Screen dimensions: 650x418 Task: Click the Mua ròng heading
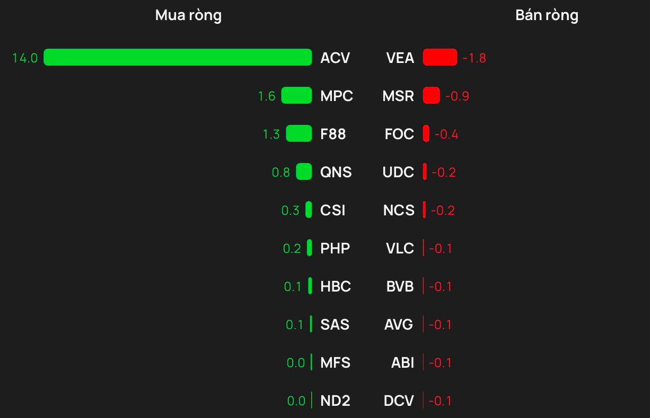pos(188,15)
